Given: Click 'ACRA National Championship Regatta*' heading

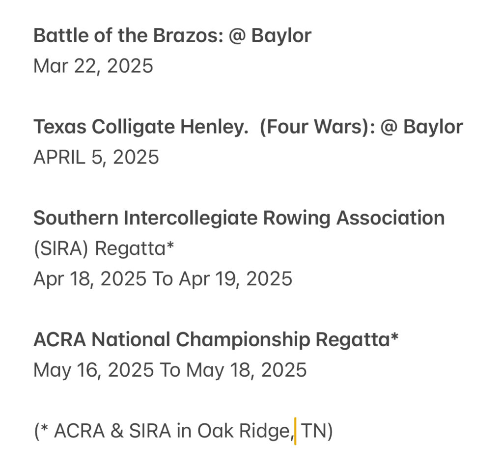Looking at the screenshot, I should tap(216, 340).
